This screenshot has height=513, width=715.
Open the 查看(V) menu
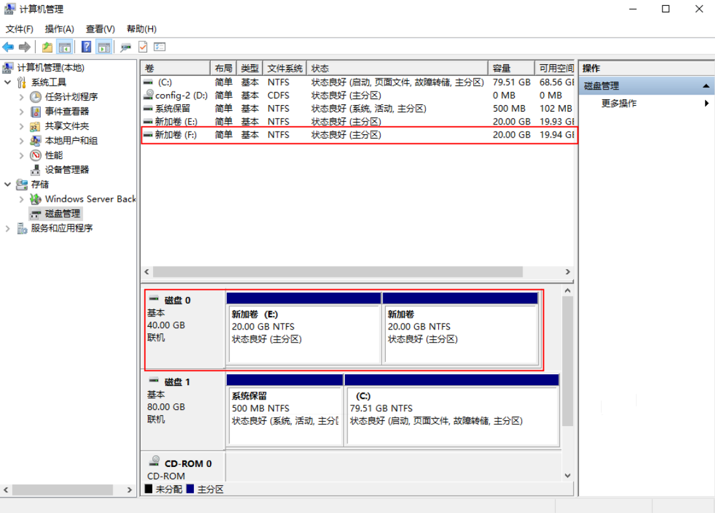[x=100, y=29]
